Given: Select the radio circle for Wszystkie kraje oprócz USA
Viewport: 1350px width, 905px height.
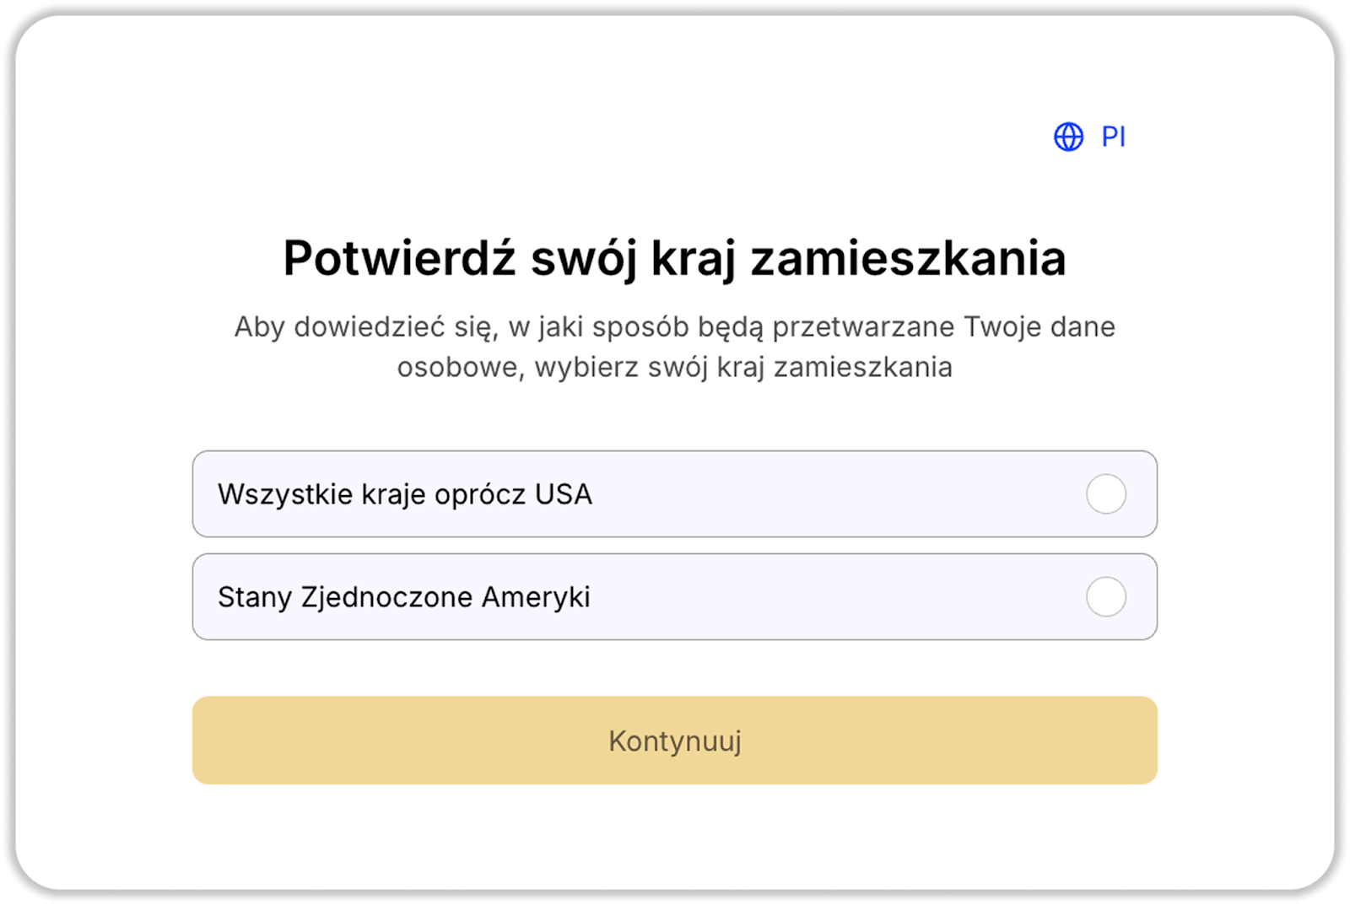Looking at the screenshot, I should click(x=1105, y=494).
